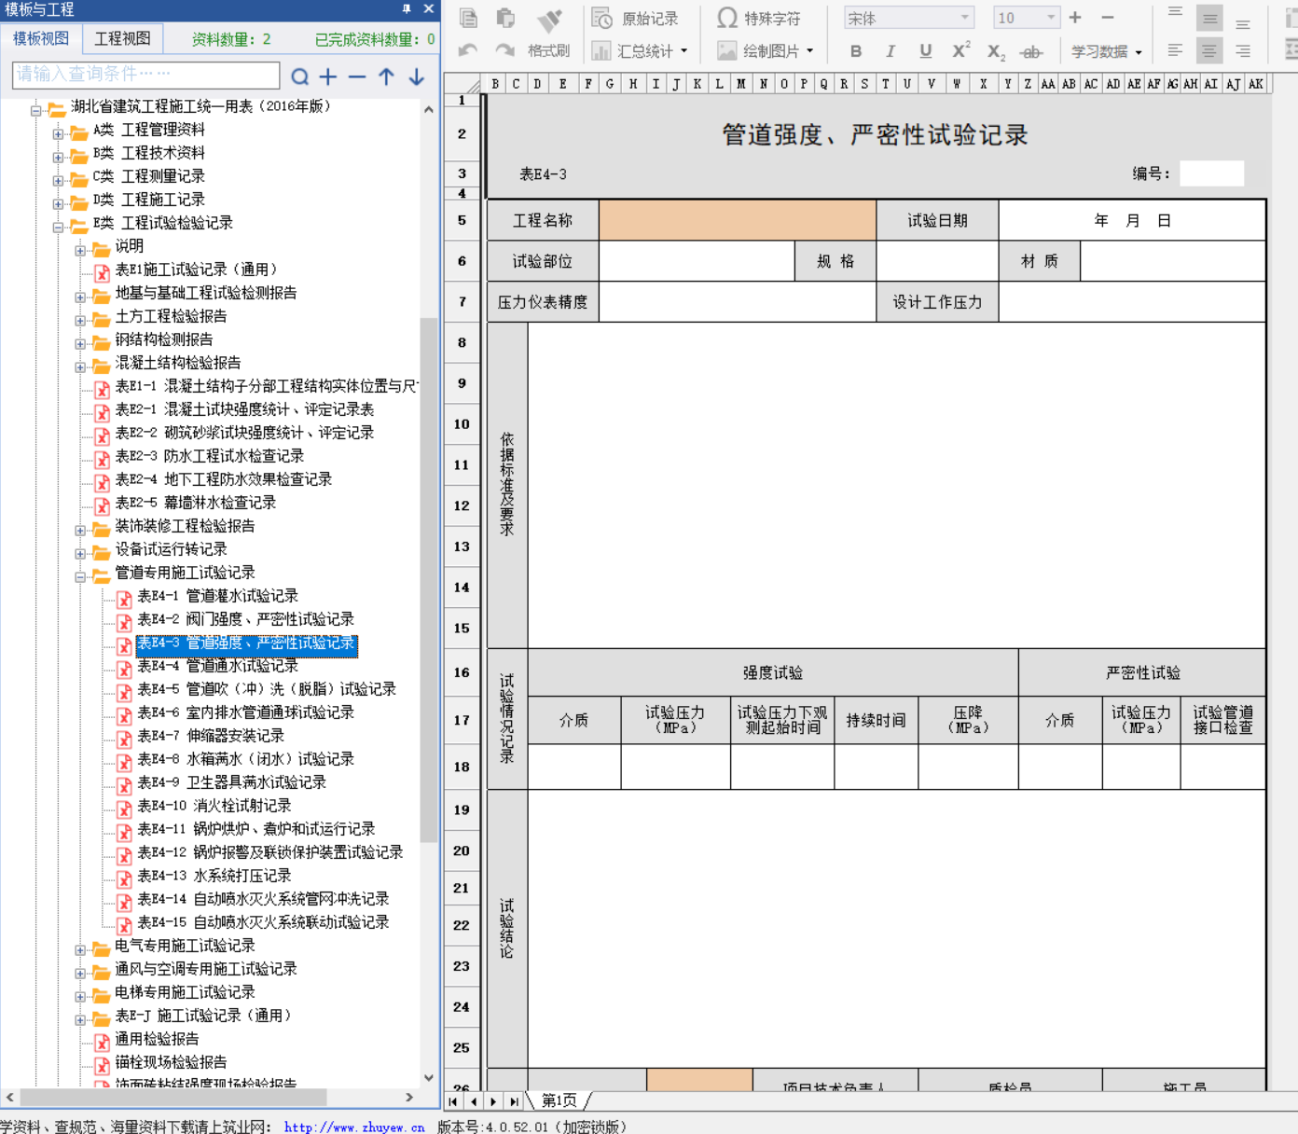The height and width of the screenshot is (1134, 1298).
Task: Open the 学习数据 dropdown
Action: [x=1107, y=51]
